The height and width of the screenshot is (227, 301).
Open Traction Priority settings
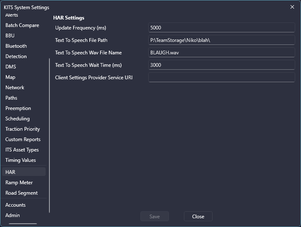[23, 129]
